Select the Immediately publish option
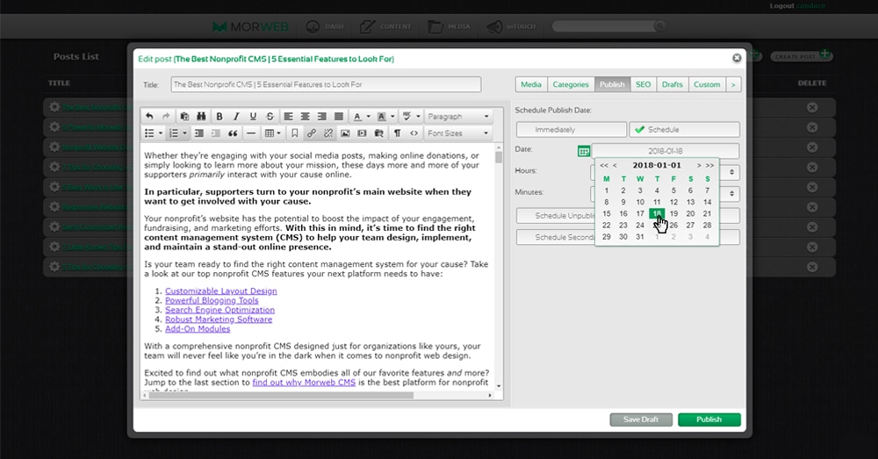Image resolution: width=878 pixels, height=459 pixels. tap(572, 129)
